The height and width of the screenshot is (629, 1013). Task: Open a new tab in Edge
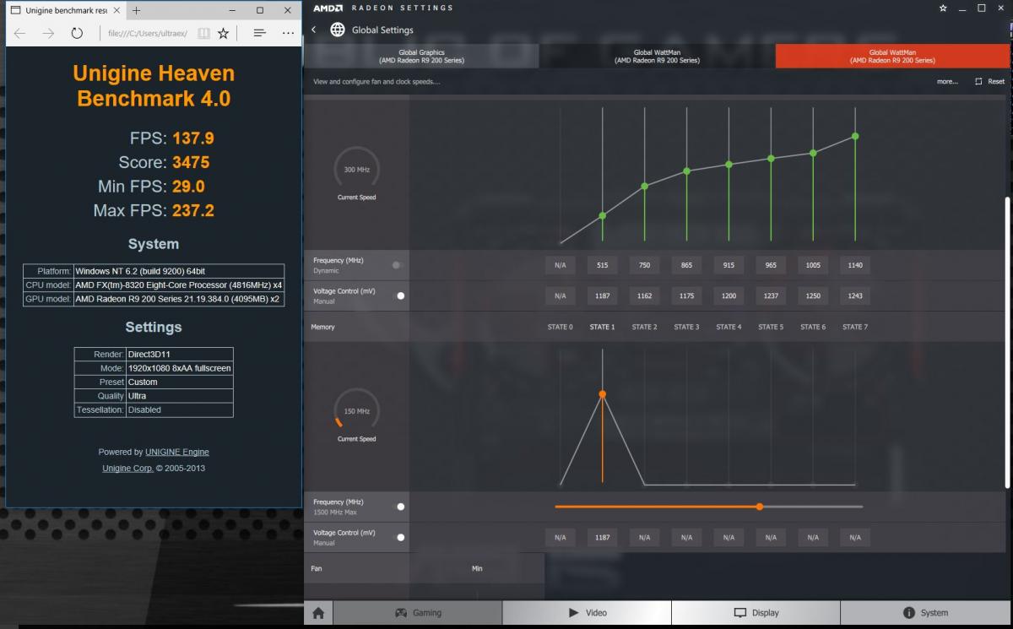click(137, 10)
